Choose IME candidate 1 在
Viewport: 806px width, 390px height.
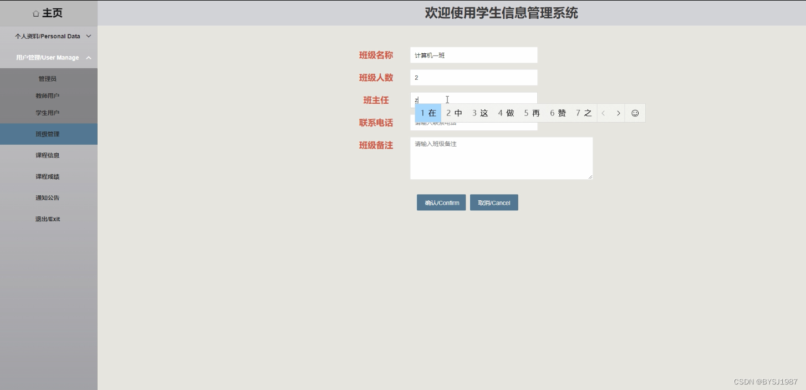(x=428, y=113)
